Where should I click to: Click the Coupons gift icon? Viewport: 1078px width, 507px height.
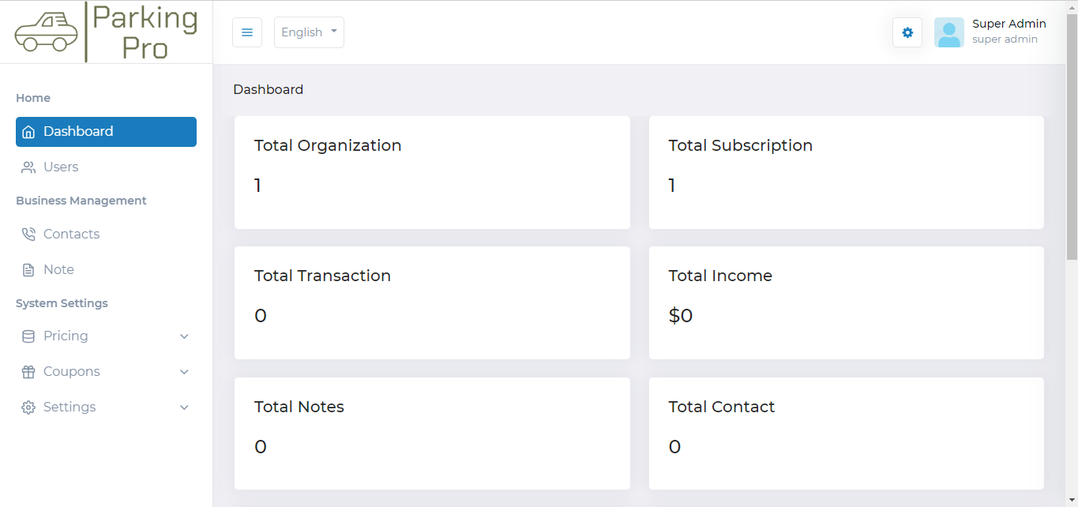click(x=28, y=372)
